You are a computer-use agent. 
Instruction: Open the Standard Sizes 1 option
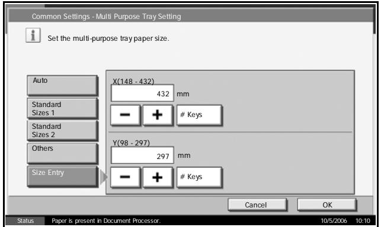coord(62,108)
